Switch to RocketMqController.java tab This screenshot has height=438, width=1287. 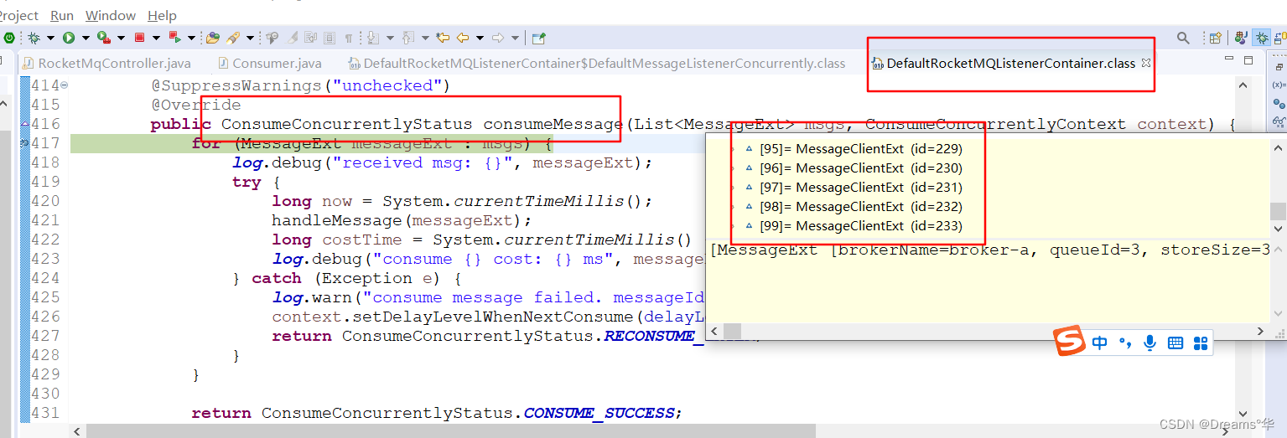point(107,63)
